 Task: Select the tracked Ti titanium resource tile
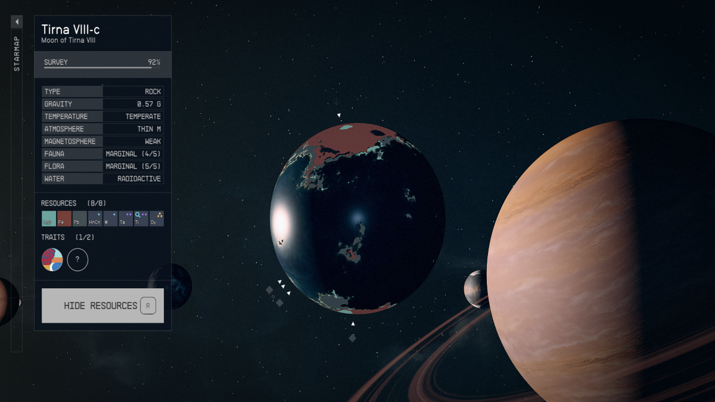[x=141, y=219]
